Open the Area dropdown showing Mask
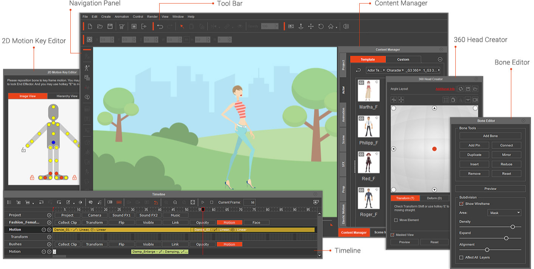Screen dimensions: 534x269 504,212
